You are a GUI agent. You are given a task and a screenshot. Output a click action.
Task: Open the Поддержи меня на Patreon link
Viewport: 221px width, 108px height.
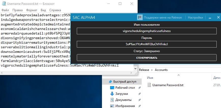(x=163, y=18)
